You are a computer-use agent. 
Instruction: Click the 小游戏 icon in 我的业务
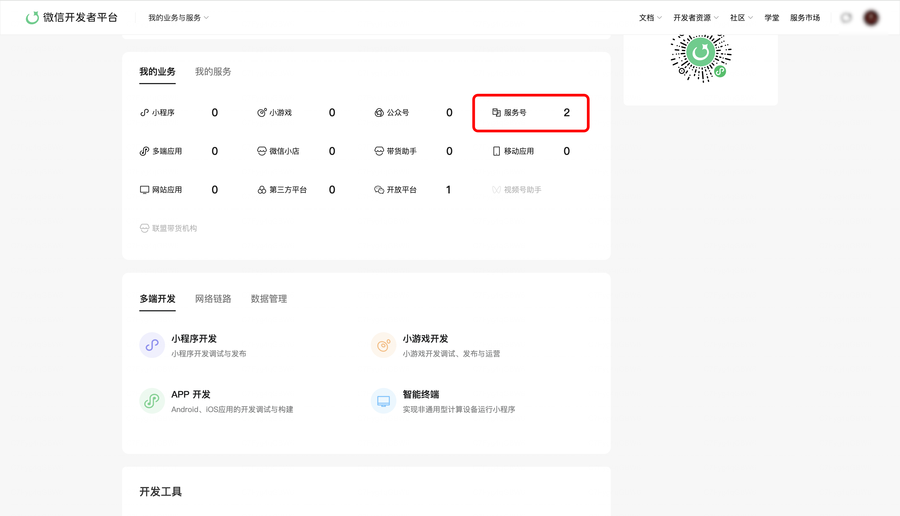pyautogui.click(x=262, y=113)
